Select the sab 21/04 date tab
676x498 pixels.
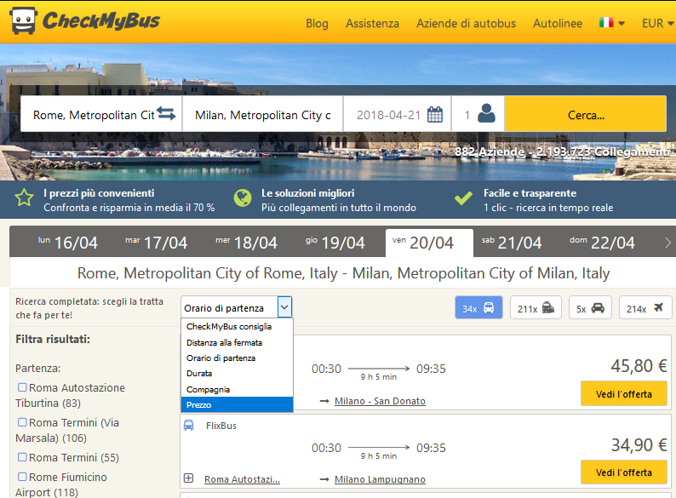coord(512,243)
